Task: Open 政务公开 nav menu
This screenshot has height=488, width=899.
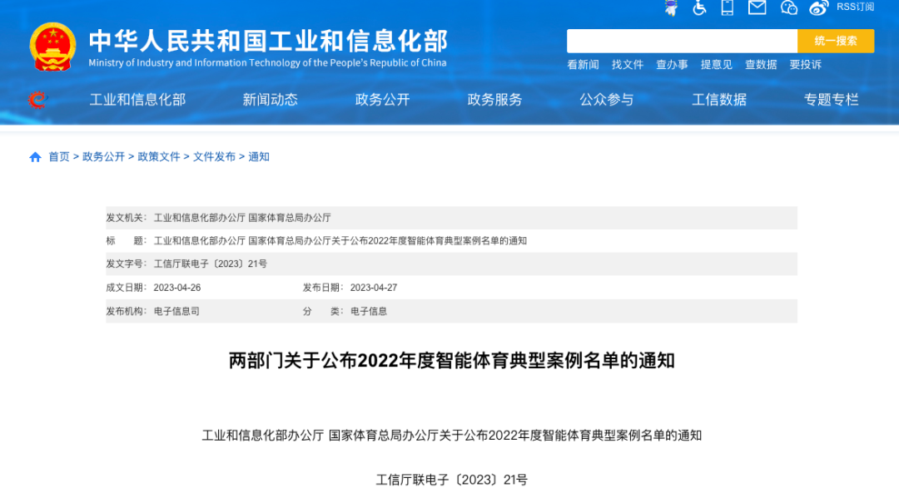Action: click(x=382, y=100)
